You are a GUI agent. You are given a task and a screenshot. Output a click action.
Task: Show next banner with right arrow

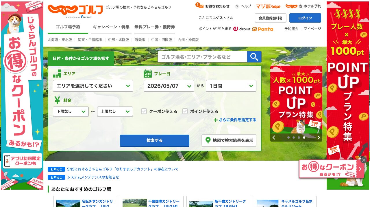pos(319,138)
